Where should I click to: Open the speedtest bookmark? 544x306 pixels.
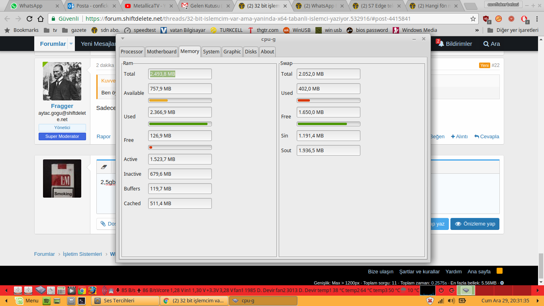(141, 30)
